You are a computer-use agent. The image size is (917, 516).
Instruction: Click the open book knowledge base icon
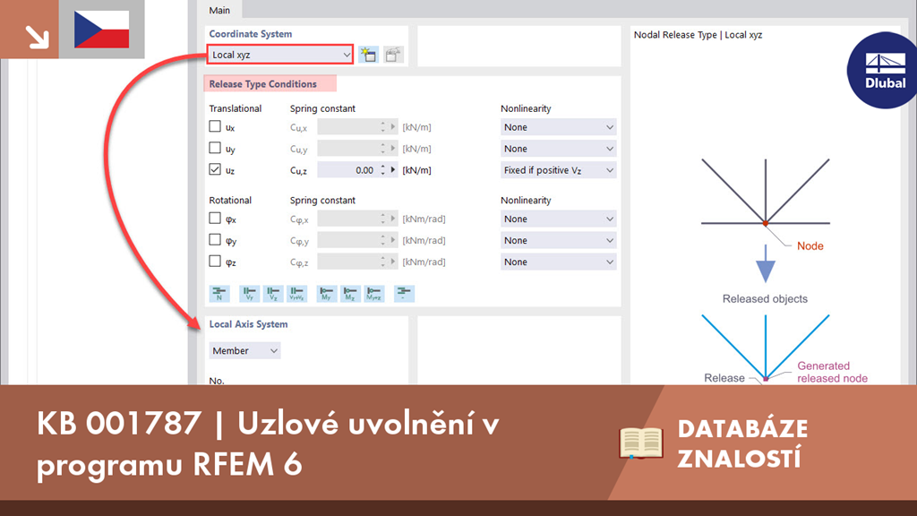(x=641, y=443)
